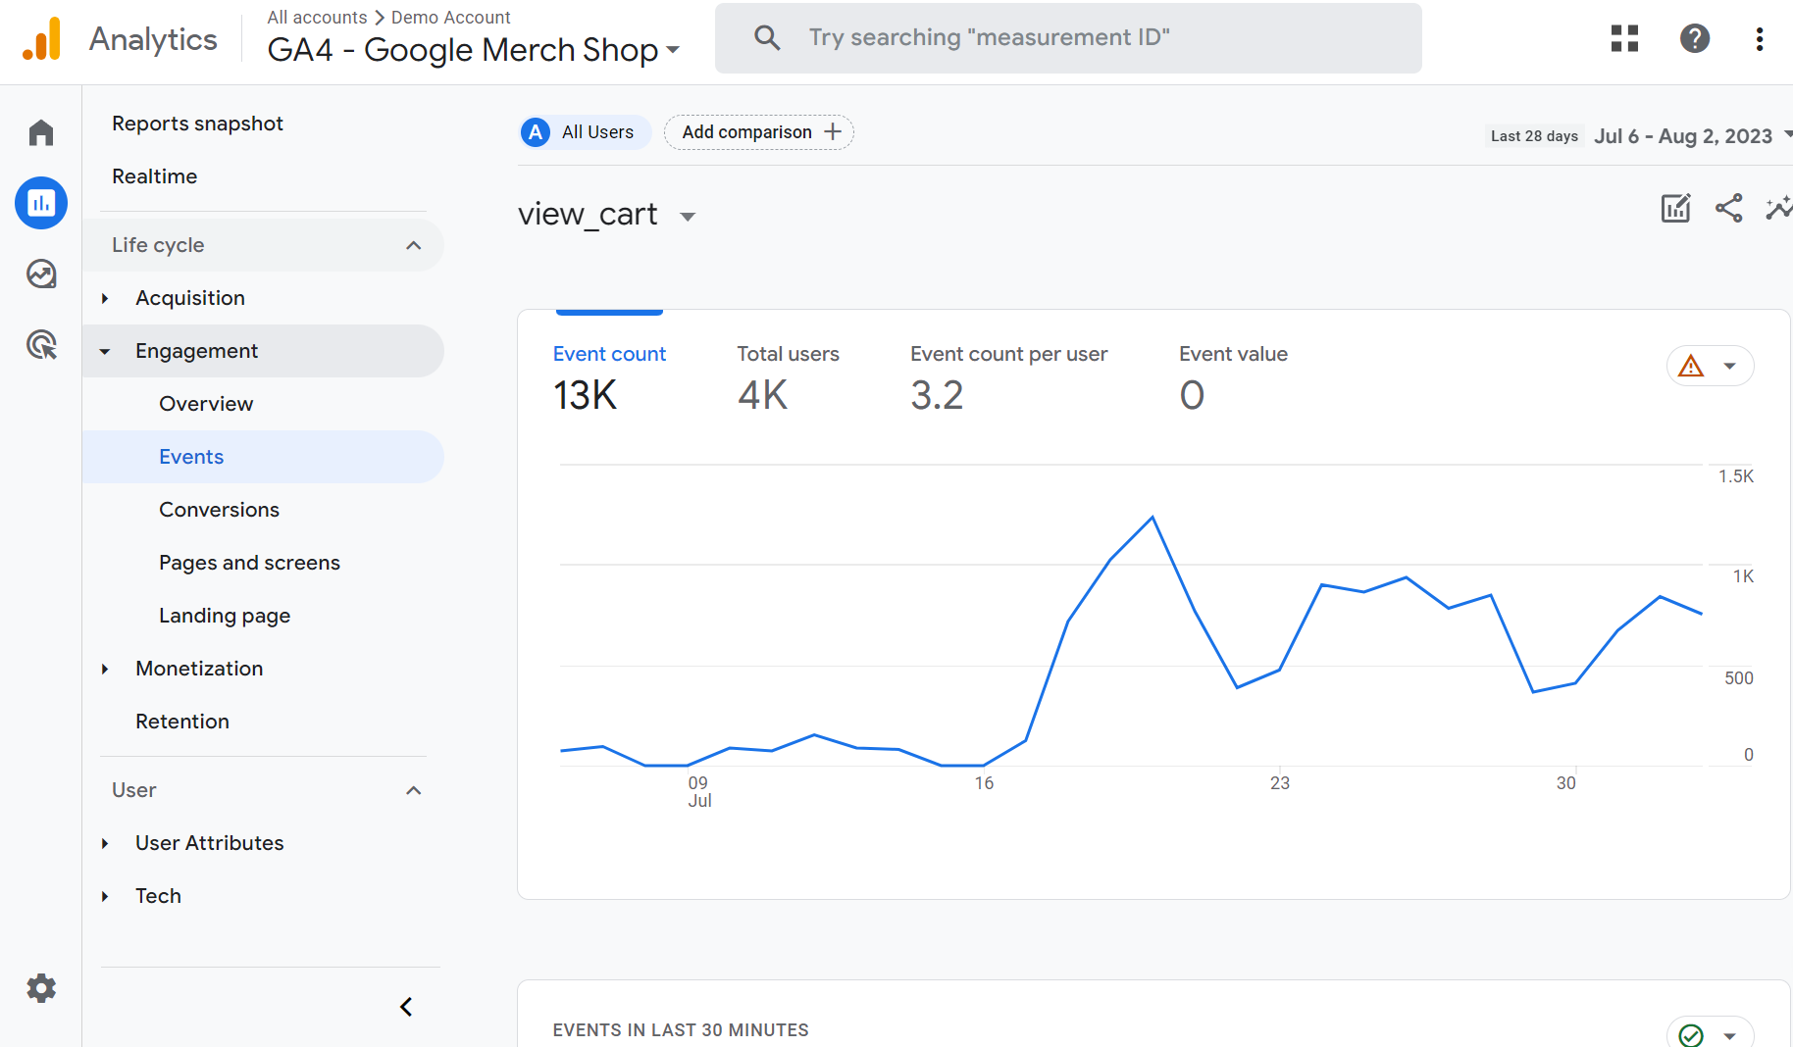
Task: Open the view_cart event dropdown
Action: 688,217
